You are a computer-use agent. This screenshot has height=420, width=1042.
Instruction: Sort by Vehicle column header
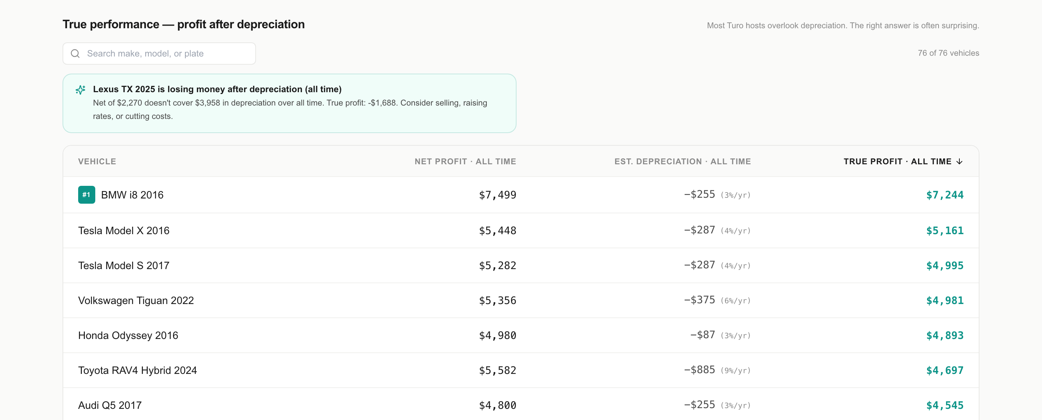pyautogui.click(x=97, y=162)
